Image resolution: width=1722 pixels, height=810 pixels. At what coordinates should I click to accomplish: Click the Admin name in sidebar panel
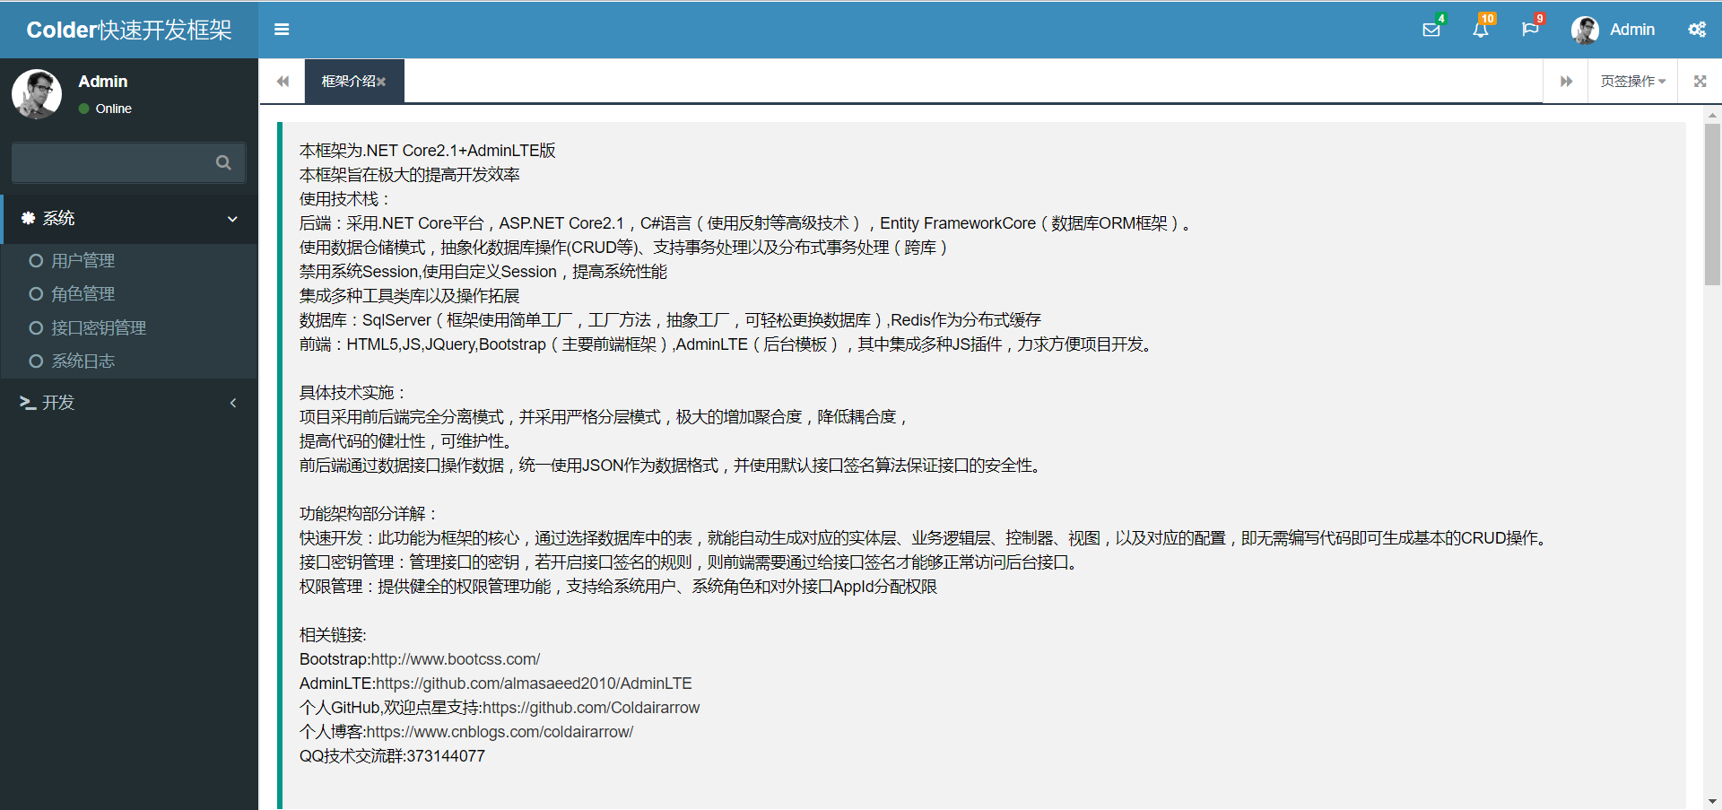coord(103,82)
